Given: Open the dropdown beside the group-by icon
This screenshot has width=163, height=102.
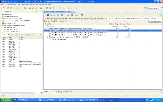Looking at the screenshot, I should tap(74, 15).
